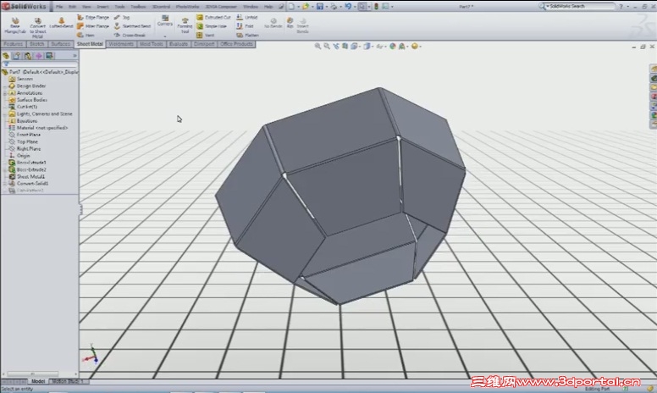
Task: Click the Previous View icon
Action: tap(335, 46)
